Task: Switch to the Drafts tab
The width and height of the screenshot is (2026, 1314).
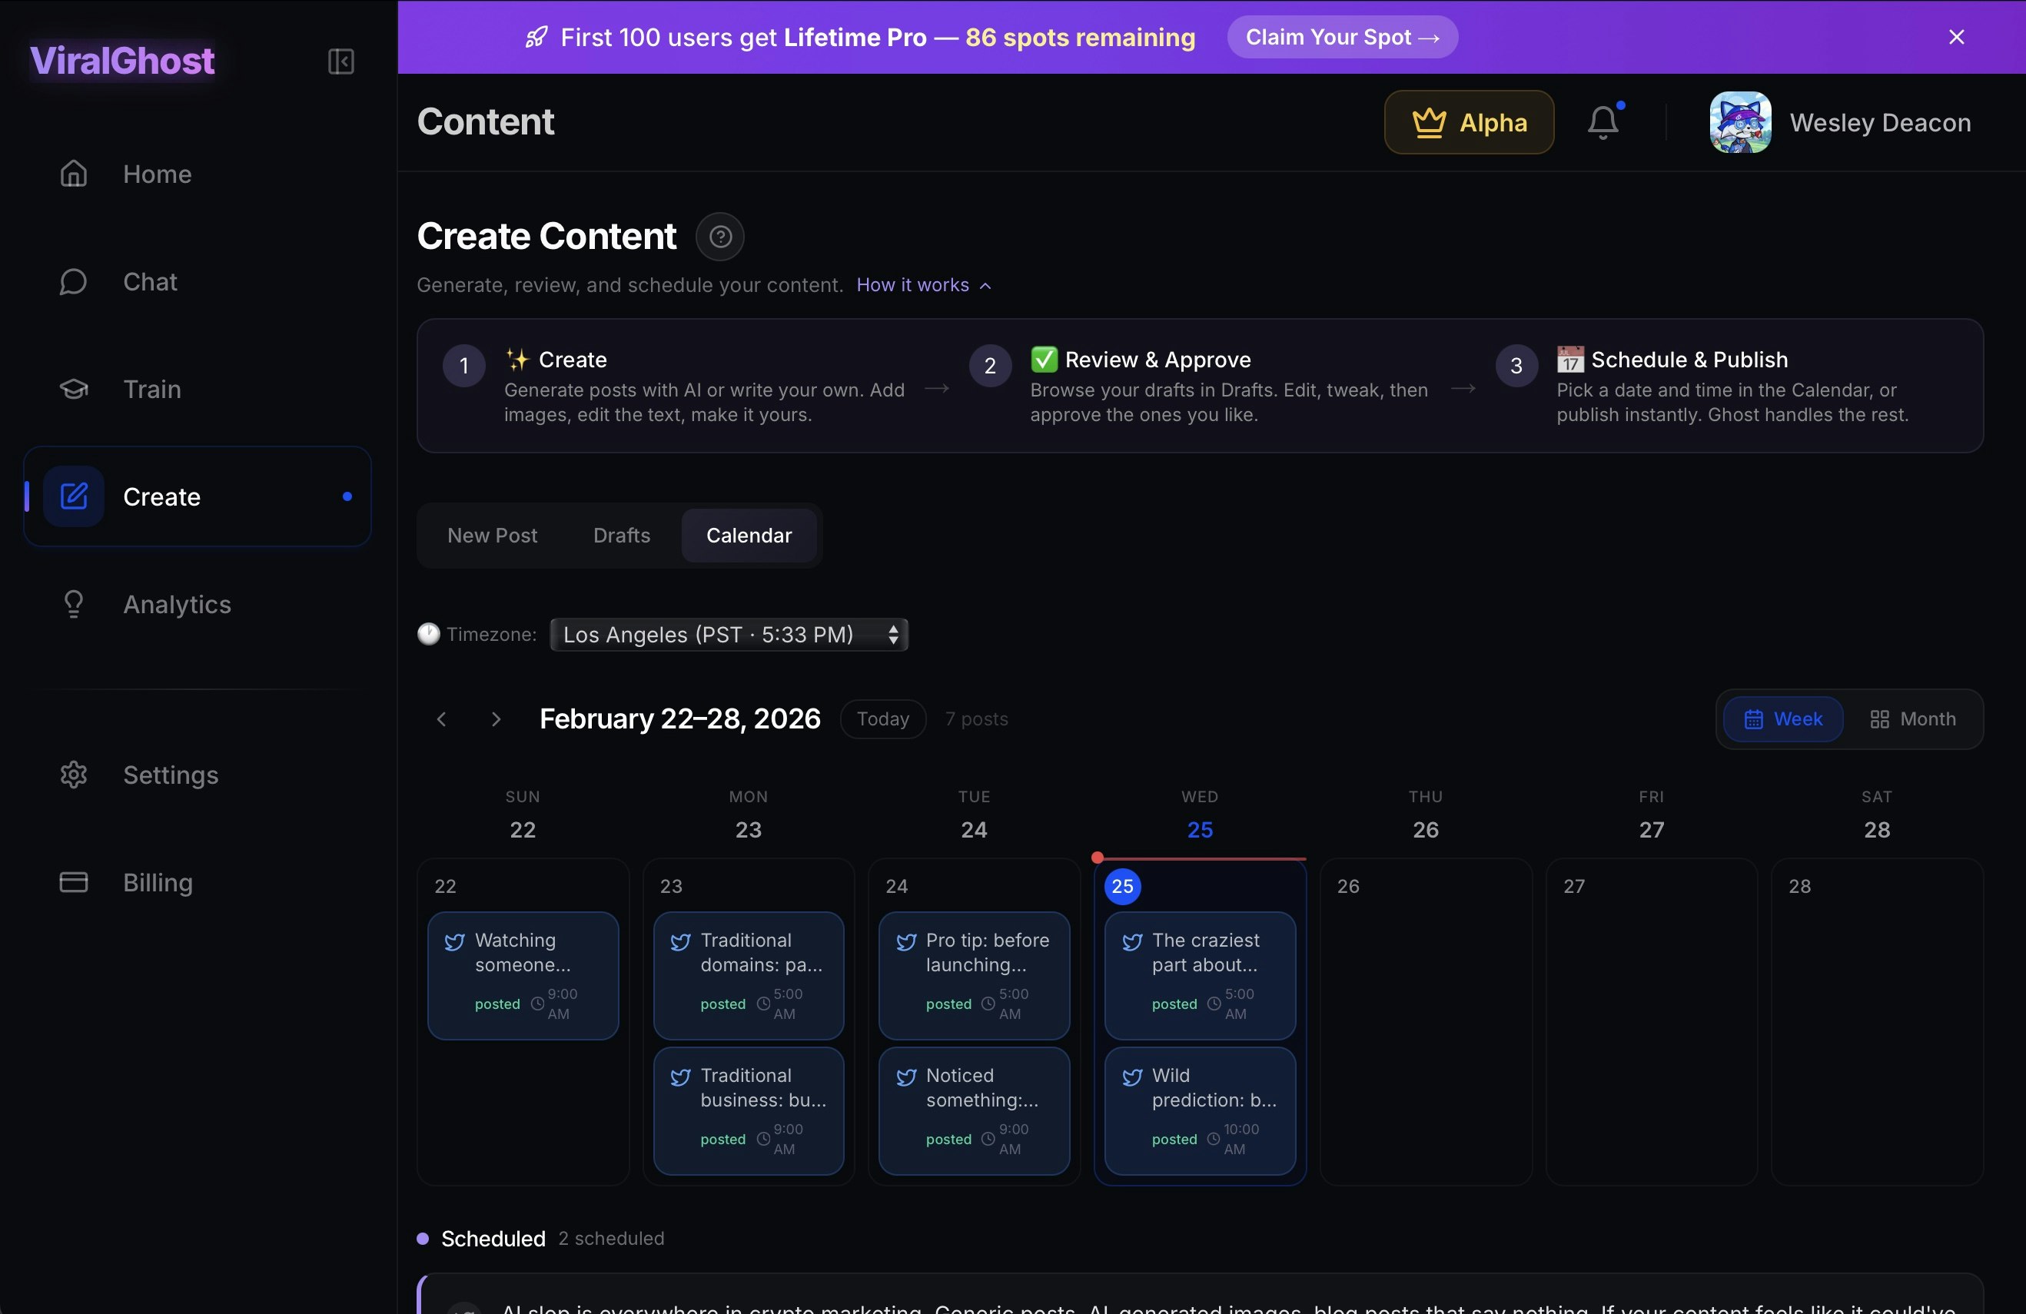Action: (620, 536)
